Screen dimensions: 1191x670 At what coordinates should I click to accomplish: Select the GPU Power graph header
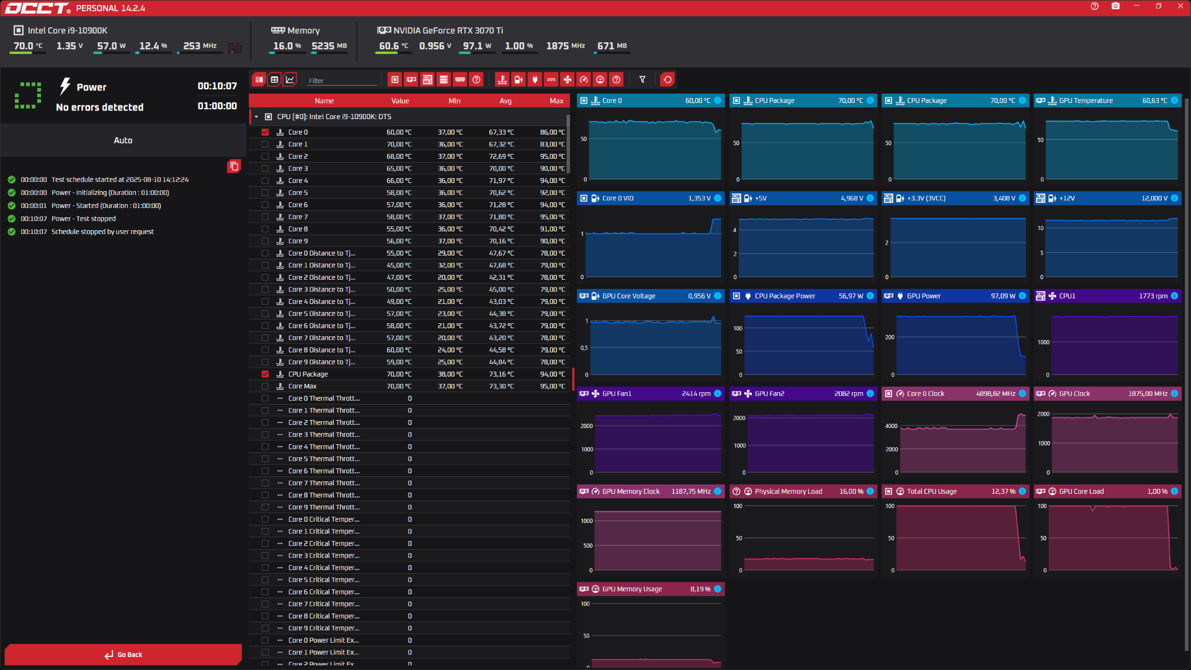coord(955,296)
